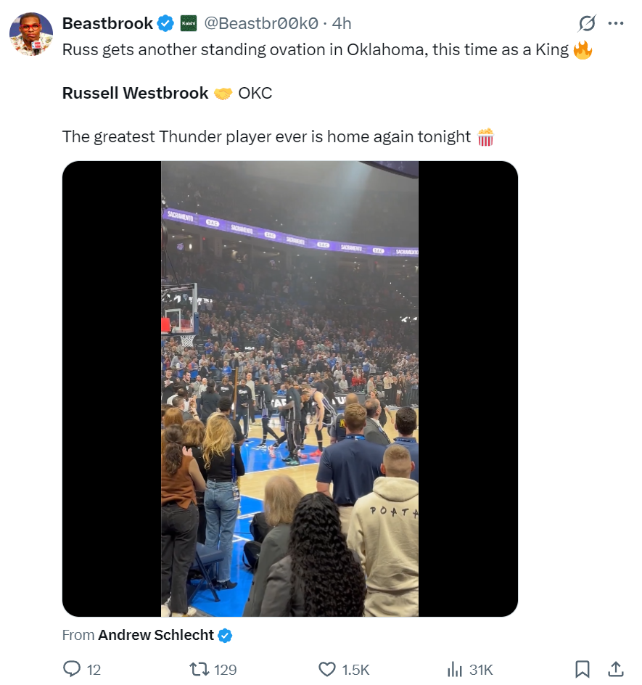Viewport: 642px width, 685px height.
Task: Open the @Beastbr00k0 handle link
Action: coord(261,23)
